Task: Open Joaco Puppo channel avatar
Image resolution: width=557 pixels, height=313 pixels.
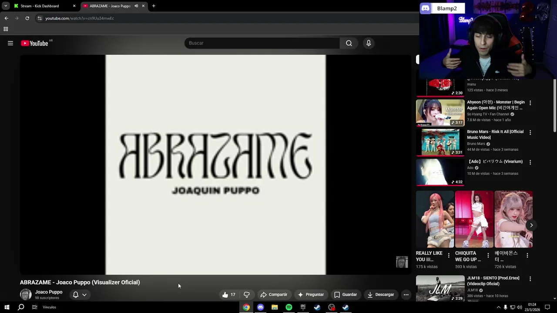Action: [x=26, y=295]
